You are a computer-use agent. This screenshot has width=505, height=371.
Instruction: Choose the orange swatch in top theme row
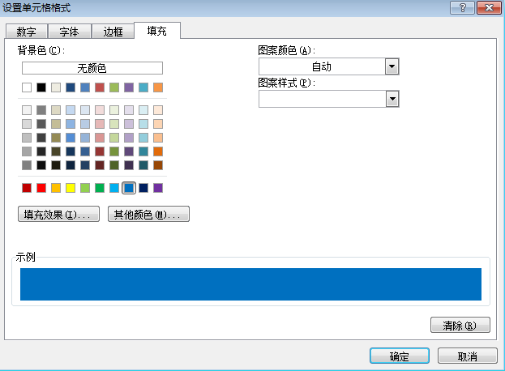(158, 87)
